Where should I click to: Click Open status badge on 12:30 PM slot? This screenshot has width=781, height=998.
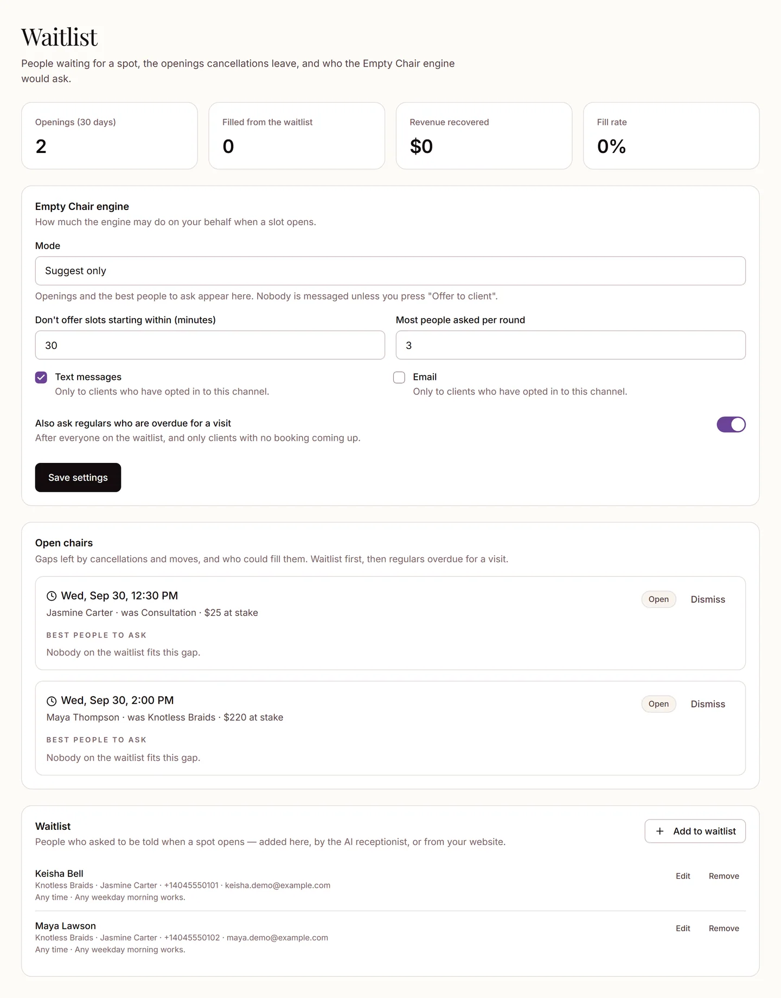pyautogui.click(x=658, y=599)
